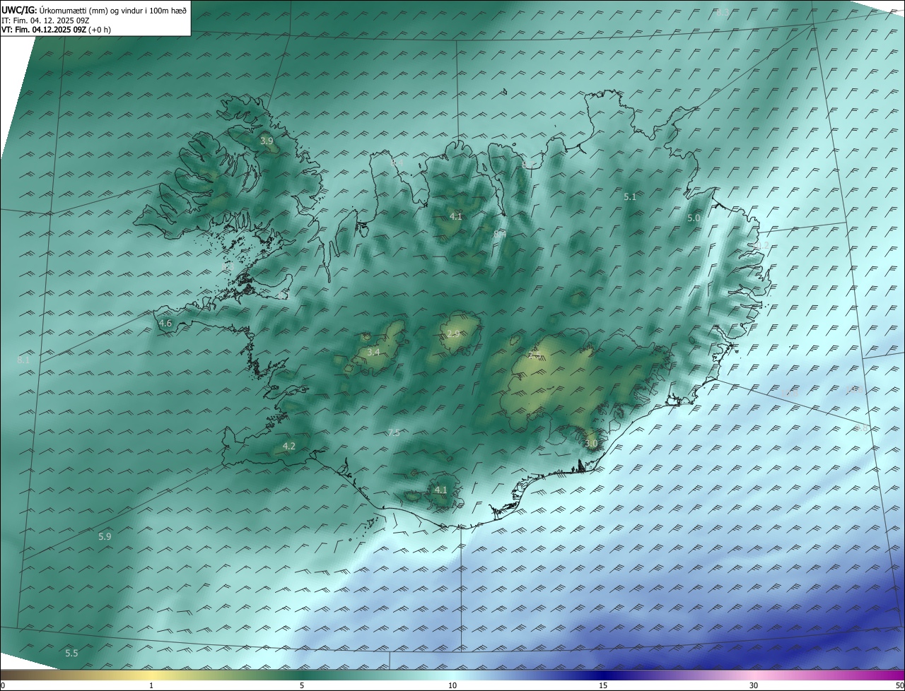
Task: Click the 7.5 value label on the map
Action: (394, 433)
